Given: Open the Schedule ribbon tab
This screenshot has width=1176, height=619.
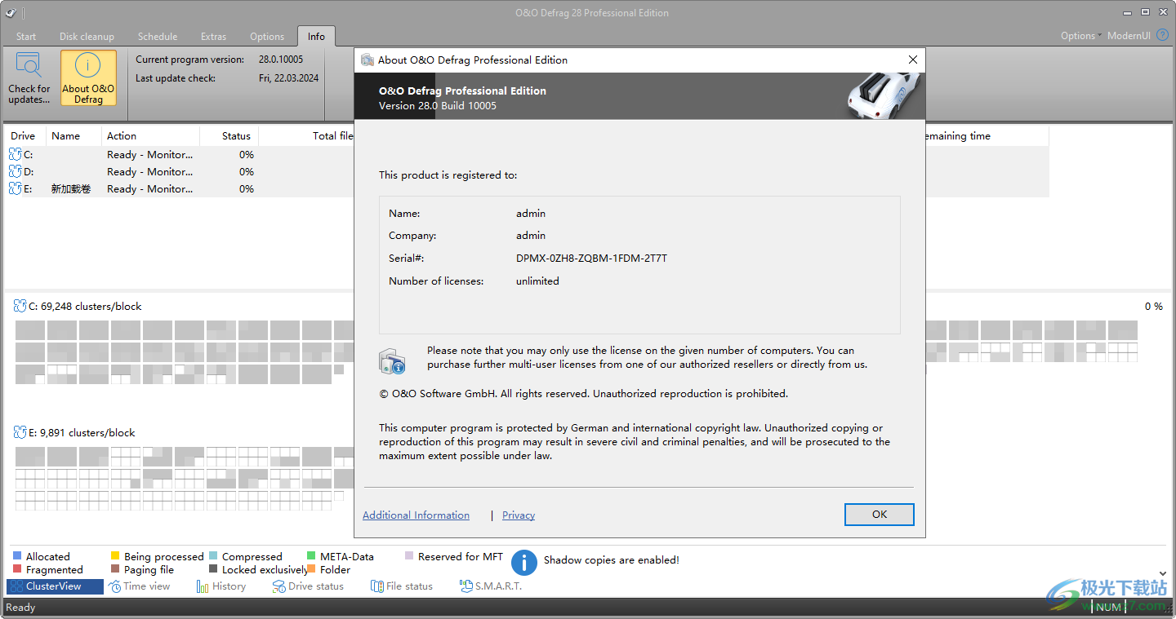Looking at the screenshot, I should (158, 37).
